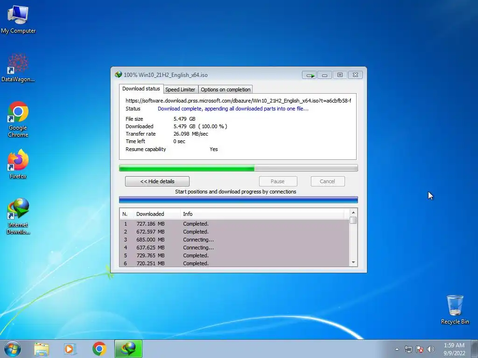Click the File size 5.479 GB value
Viewport: 478px width, 358px height.
tap(184, 119)
